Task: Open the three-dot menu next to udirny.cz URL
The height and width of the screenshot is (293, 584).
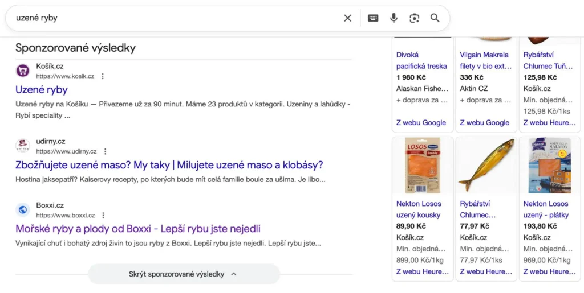Action: tap(105, 151)
